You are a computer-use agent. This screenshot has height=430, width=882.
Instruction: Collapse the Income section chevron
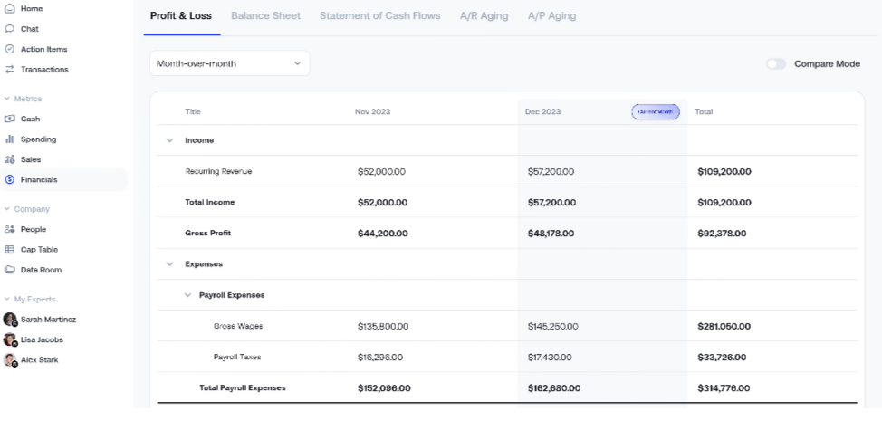coord(168,140)
